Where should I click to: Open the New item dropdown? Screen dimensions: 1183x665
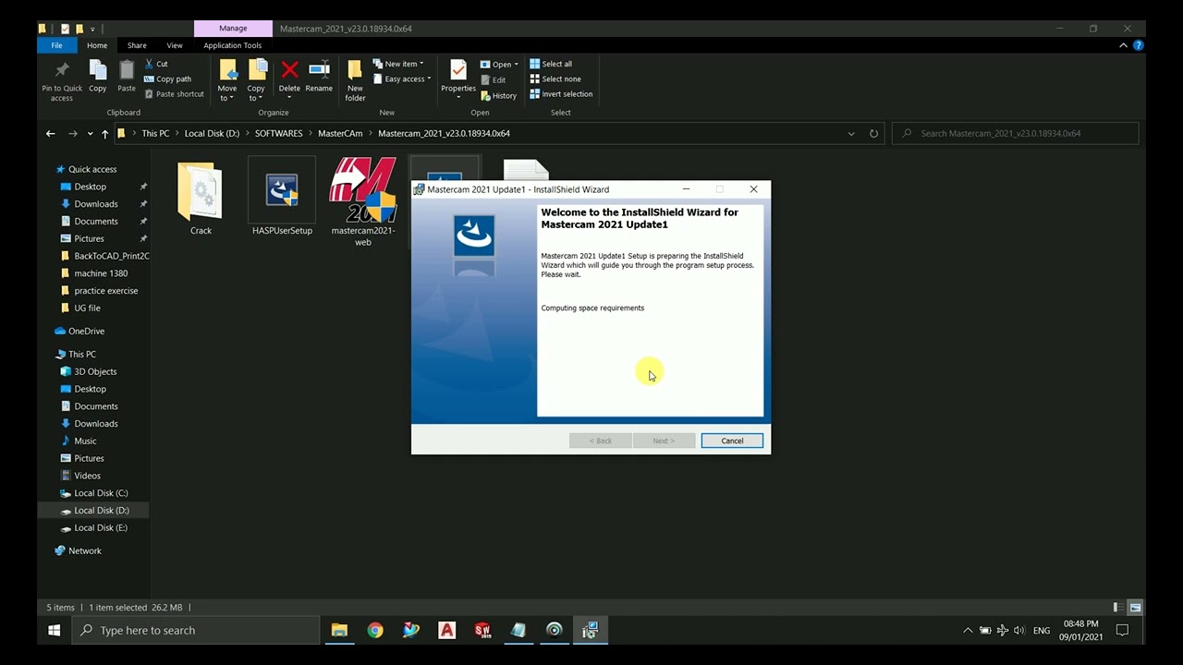coord(398,64)
